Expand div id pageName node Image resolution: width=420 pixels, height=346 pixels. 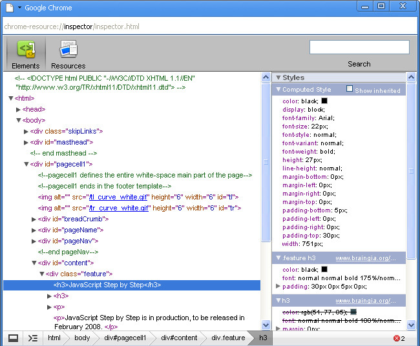(x=34, y=230)
